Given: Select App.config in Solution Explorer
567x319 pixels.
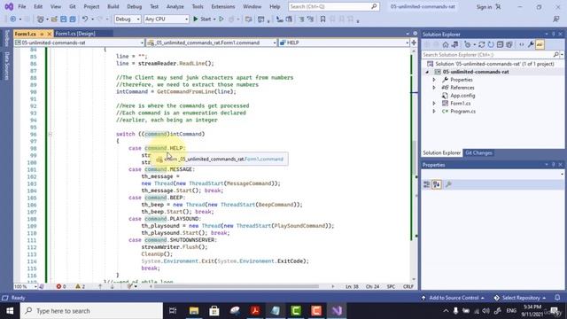Looking at the screenshot, I should click(462, 96).
